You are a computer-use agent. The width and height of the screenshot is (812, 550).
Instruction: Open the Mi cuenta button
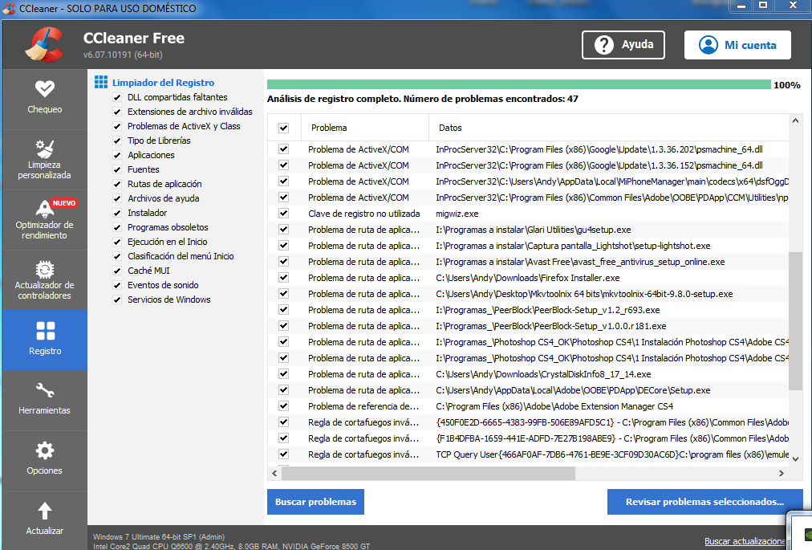pyautogui.click(x=737, y=45)
